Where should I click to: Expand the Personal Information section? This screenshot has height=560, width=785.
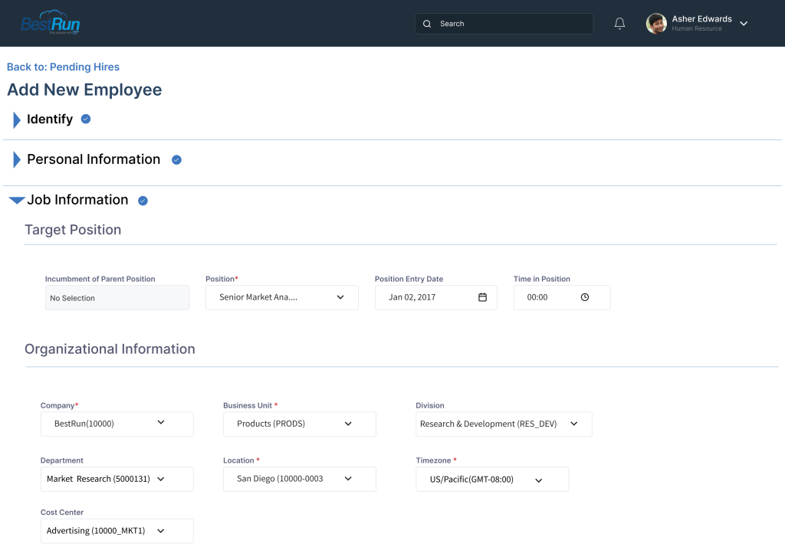[15, 159]
